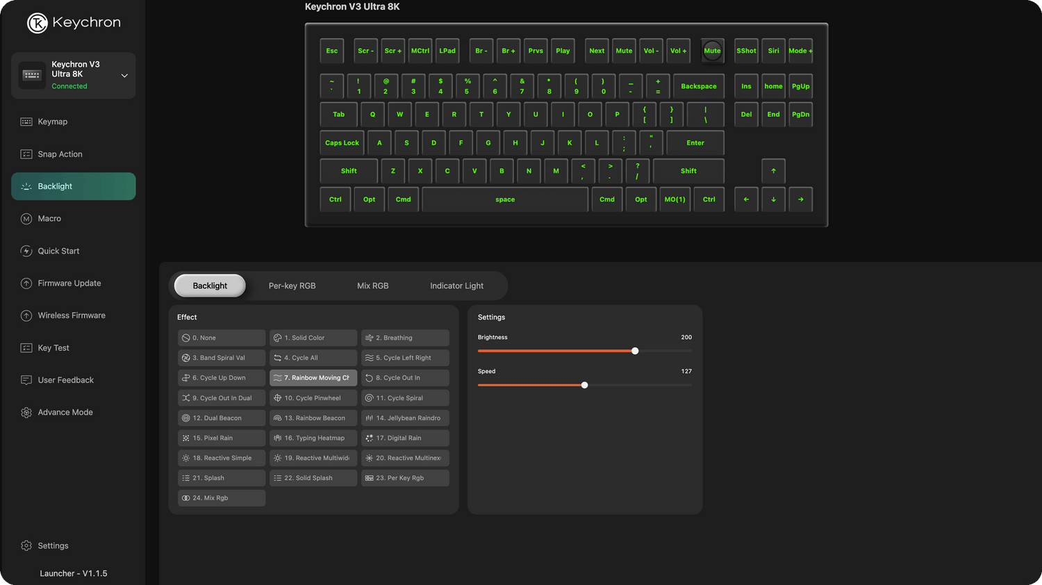1042x585 pixels.
Task: Open the Key Test icon
Action: 26,348
